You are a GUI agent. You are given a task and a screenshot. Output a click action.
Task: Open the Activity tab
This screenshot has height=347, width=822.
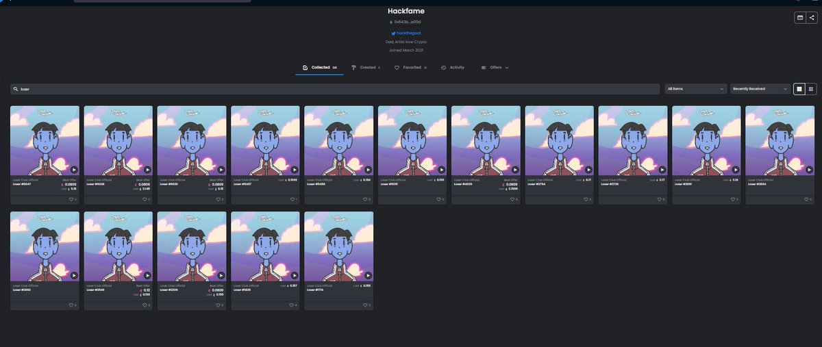(453, 68)
